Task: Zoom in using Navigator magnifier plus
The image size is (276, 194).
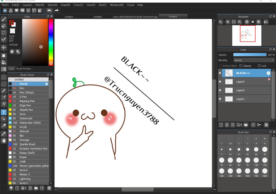Action: [228, 22]
